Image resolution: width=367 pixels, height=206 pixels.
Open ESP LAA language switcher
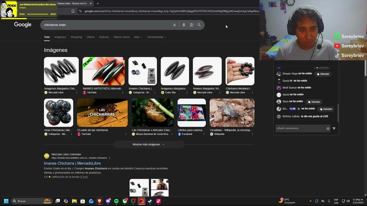pyautogui.click(x=336, y=201)
